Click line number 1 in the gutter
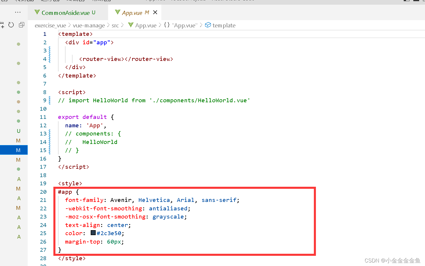 click(45, 34)
